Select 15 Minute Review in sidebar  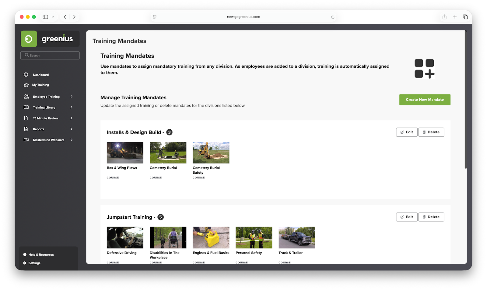tap(46, 118)
